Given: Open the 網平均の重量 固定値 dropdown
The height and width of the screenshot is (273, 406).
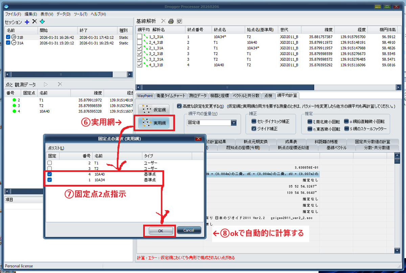Looking at the screenshot, I should point(233,123).
